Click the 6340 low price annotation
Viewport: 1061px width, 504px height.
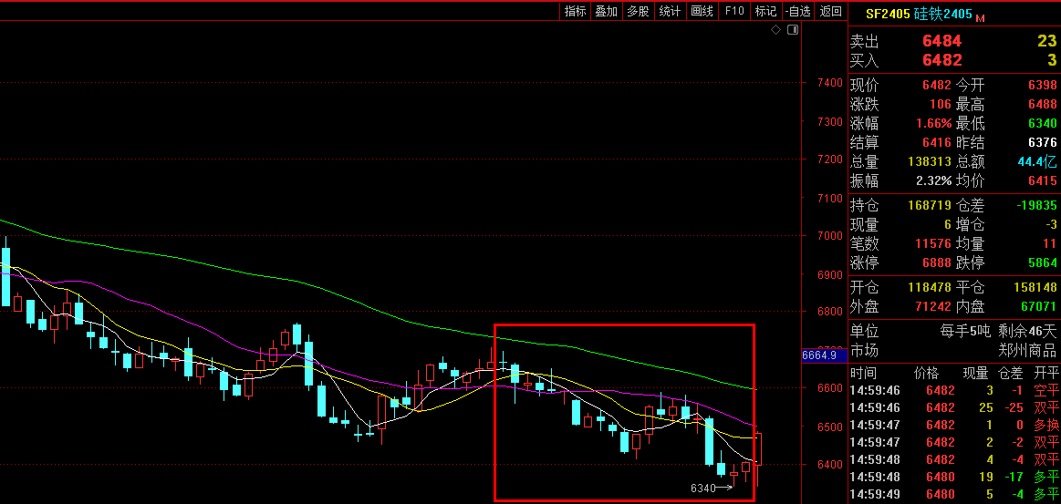coord(703,489)
